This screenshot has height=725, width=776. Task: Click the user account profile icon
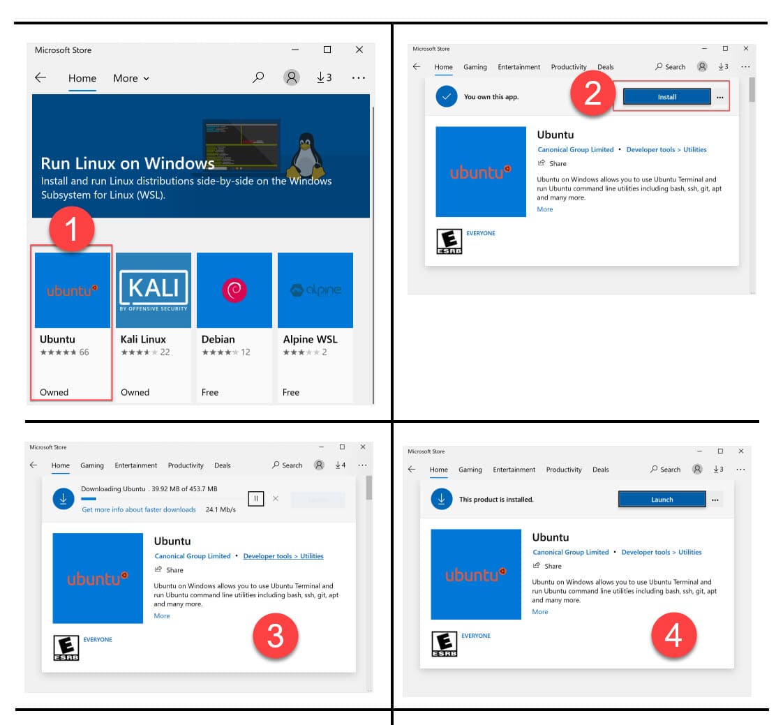291,77
